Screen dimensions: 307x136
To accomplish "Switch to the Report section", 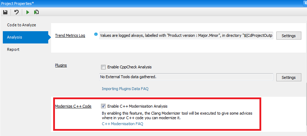I will pyautogui.click(x=13, y=49).
